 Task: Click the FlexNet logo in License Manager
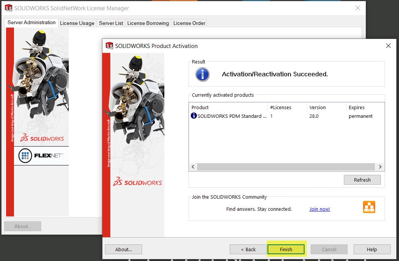click(x=41, y=156)
